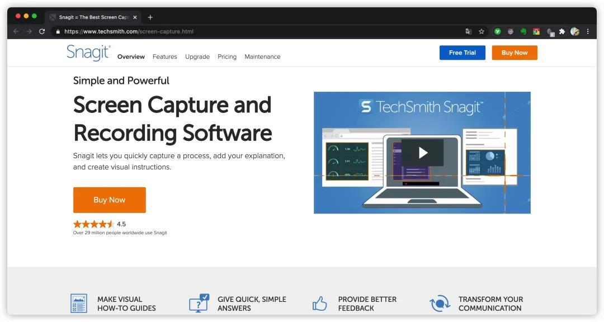Screen dimensions: 604x322
Task: Open the translate page icon
Action: [469, 31]
